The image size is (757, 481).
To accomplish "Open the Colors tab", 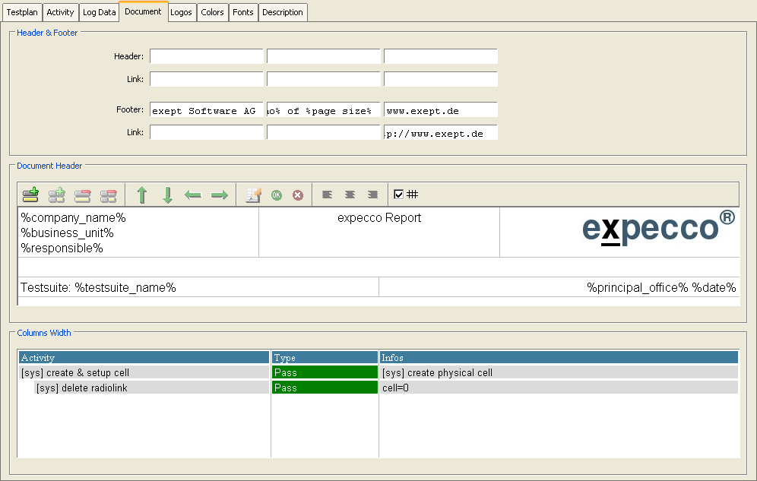I will click(212, 12).
